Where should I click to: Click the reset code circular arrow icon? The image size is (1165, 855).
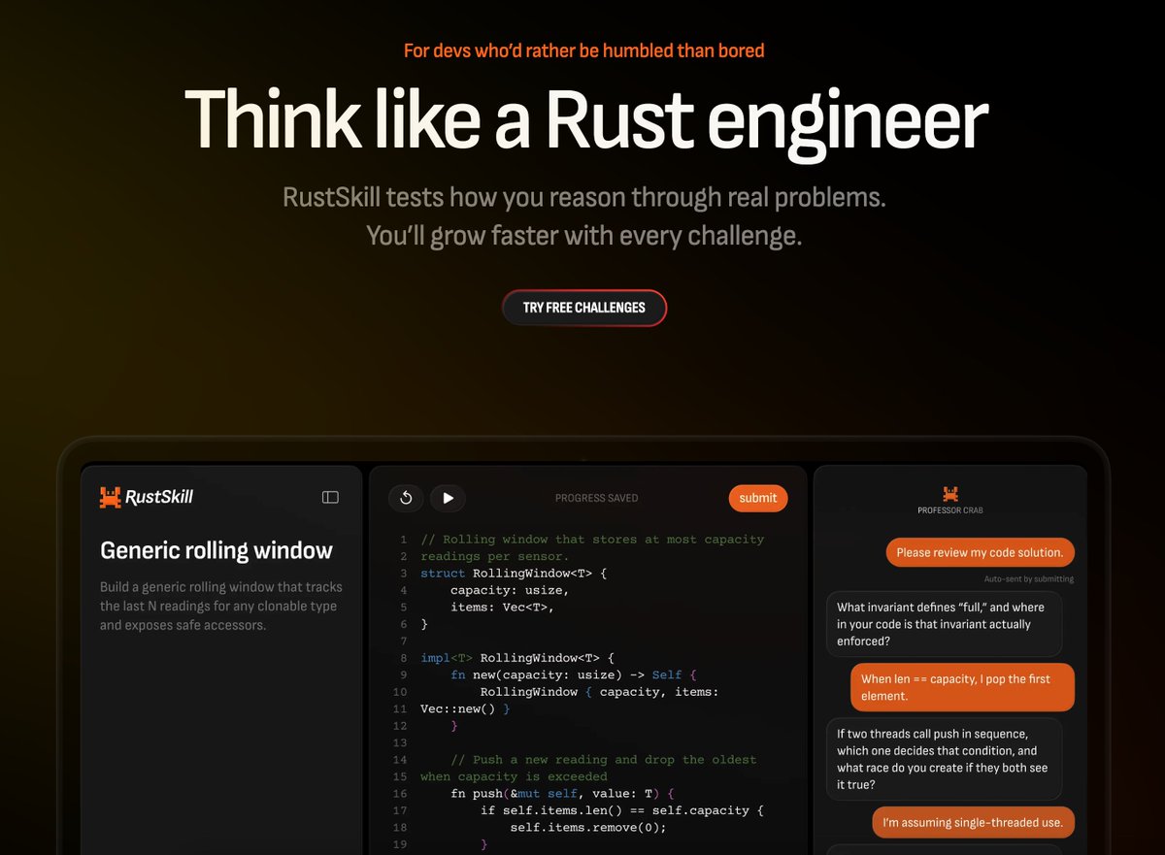pos(406,498)
